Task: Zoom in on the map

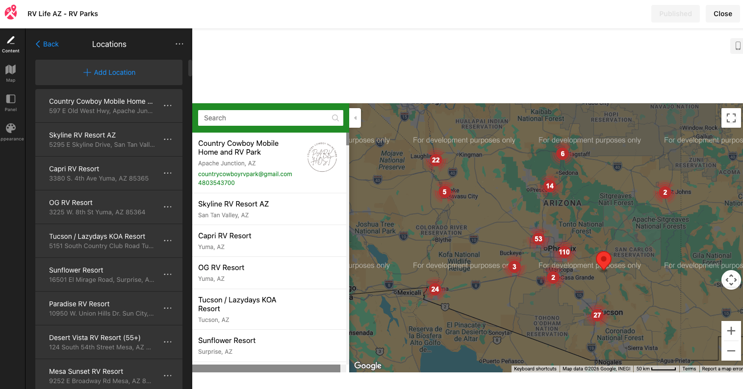Action: pos(731,331)
